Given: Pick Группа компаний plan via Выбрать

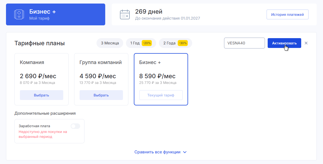Looking at the screenshot, I should (x=101, y=95).
